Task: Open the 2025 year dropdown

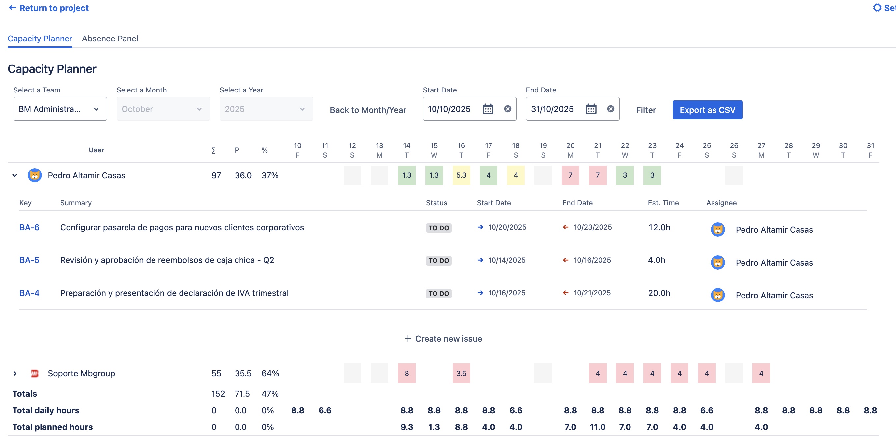Action: pyautogui.click(x=266, y=109)
